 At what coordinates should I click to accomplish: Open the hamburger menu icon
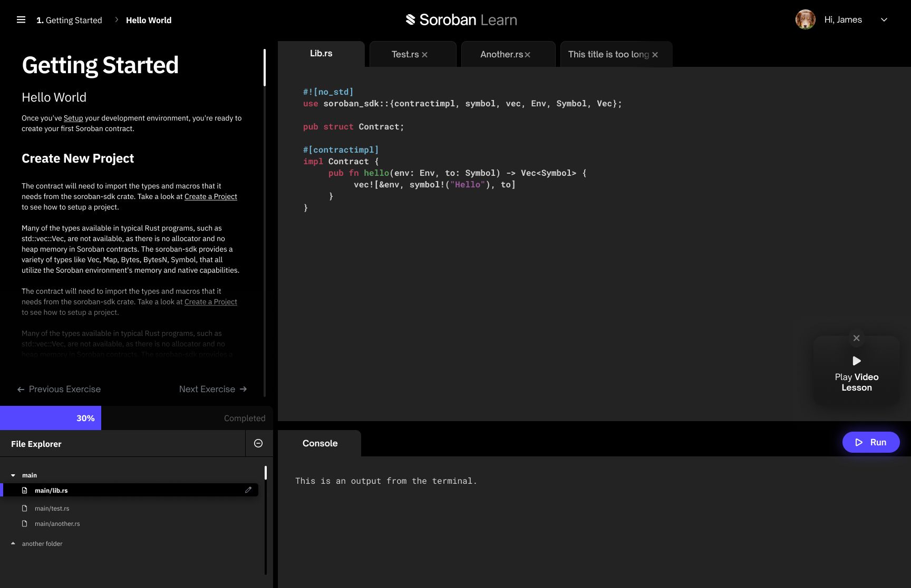[21, 20]
